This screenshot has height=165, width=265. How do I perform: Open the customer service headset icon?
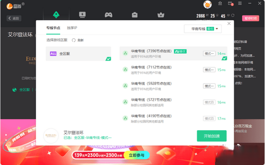220,4
